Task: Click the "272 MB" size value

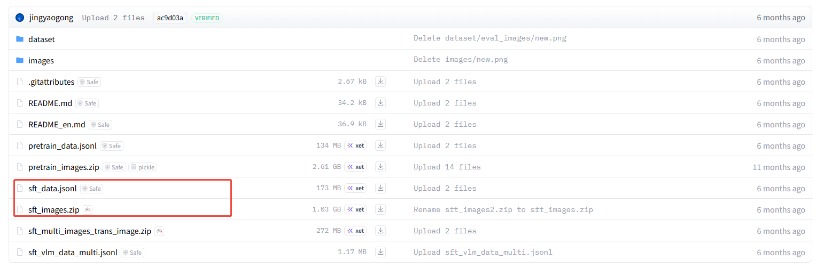Action: coord(328,231)
